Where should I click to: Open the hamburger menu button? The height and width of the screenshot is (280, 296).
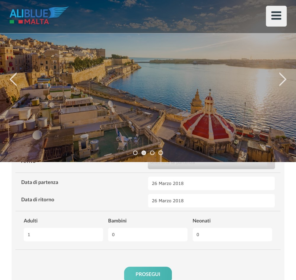click(x=276, y=16)
